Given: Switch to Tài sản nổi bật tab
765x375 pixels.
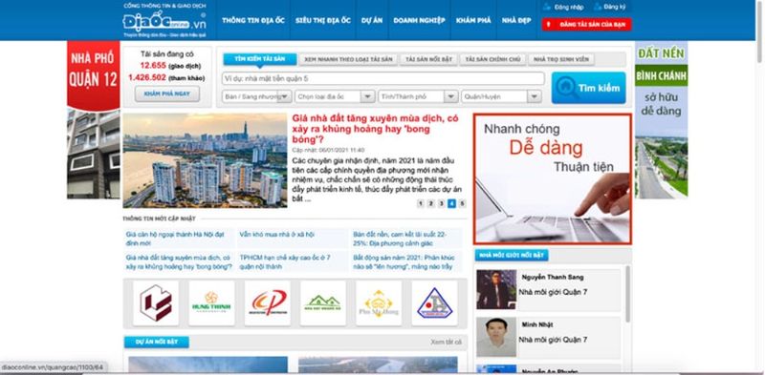Looking at the screenshot, I should pyautogui.click(x=428, y=59).
